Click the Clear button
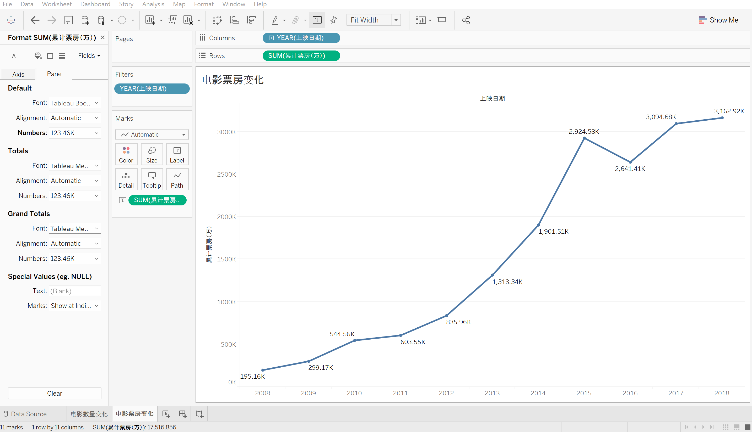 (x=55, y=393)
